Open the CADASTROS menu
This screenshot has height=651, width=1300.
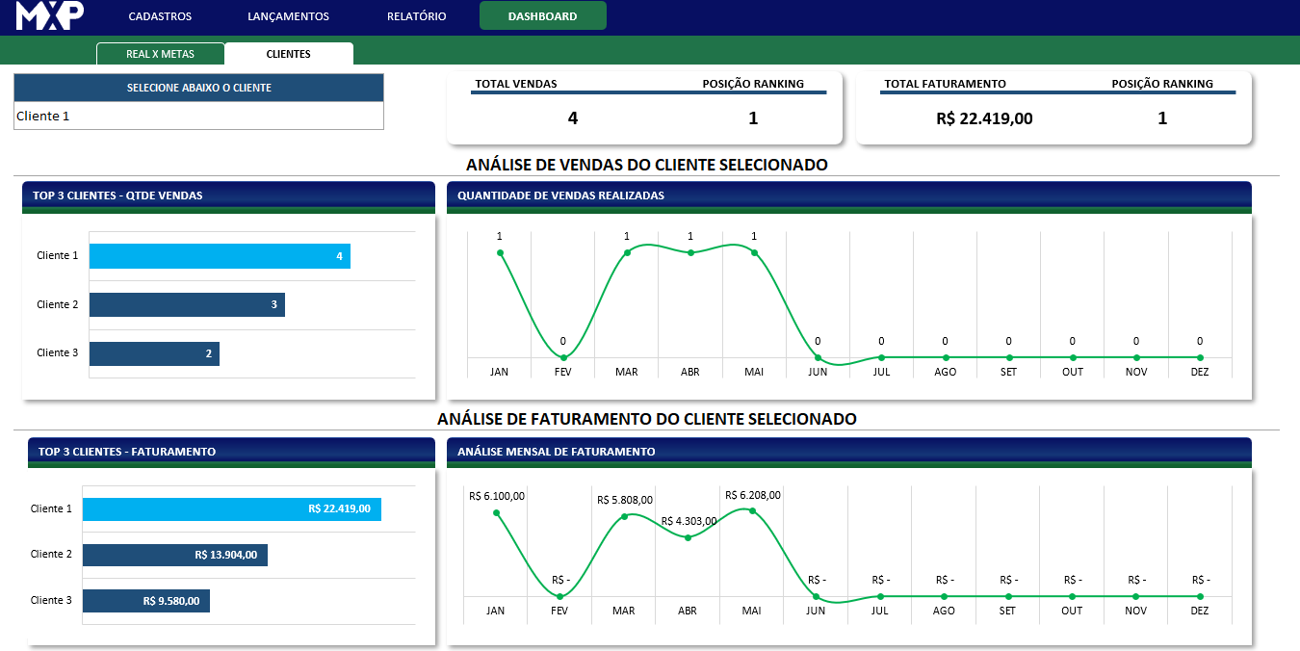(160, 16)
